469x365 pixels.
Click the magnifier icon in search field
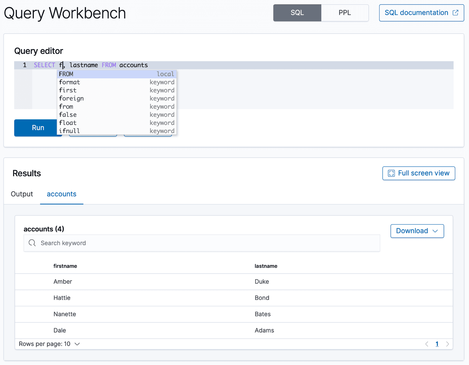[x=32, y=243]
